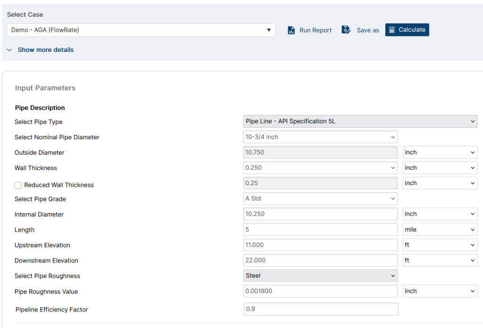Screen dimensions: 483x328
Task: Open the Select Pipe Grade dropdown
Action: point(320,199)
